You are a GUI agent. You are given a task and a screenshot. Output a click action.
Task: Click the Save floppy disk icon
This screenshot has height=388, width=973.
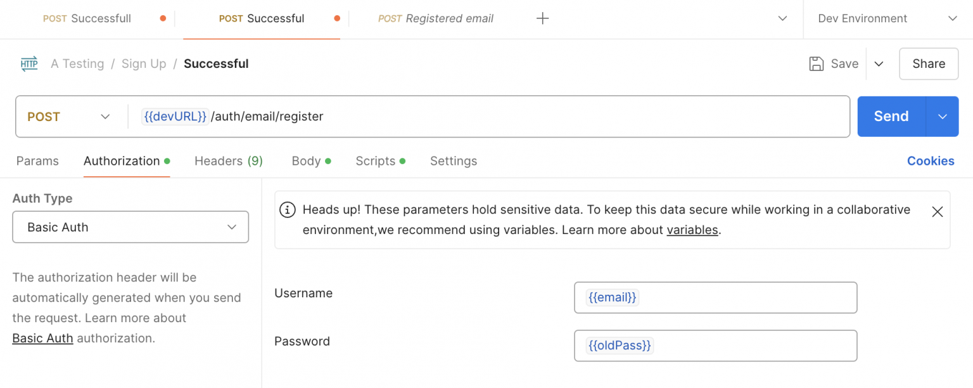[817, 64]
